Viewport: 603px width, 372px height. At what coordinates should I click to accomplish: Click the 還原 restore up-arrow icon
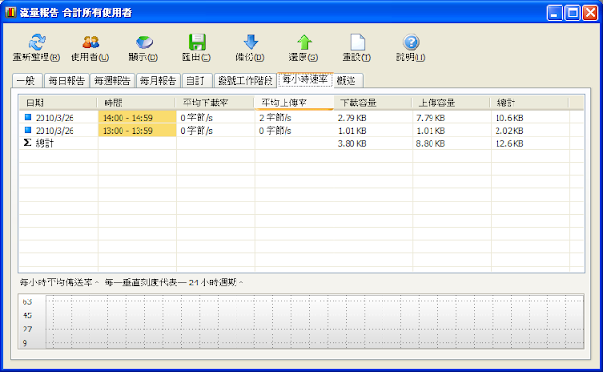coord(304,41)
